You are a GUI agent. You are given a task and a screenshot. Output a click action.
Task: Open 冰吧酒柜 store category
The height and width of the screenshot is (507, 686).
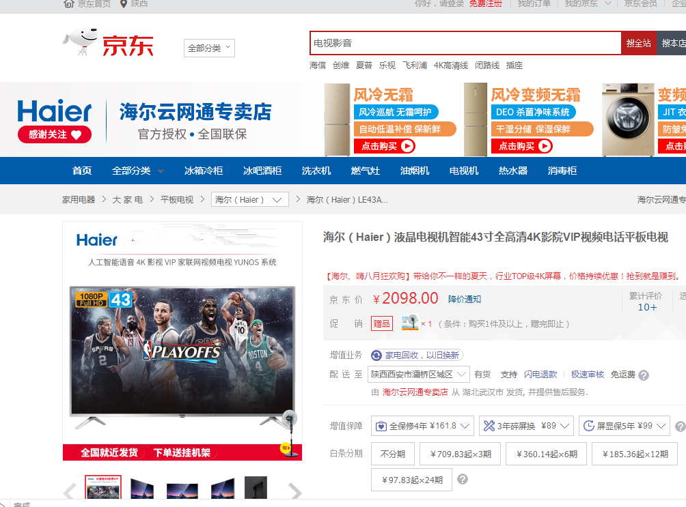click(262, 171)
